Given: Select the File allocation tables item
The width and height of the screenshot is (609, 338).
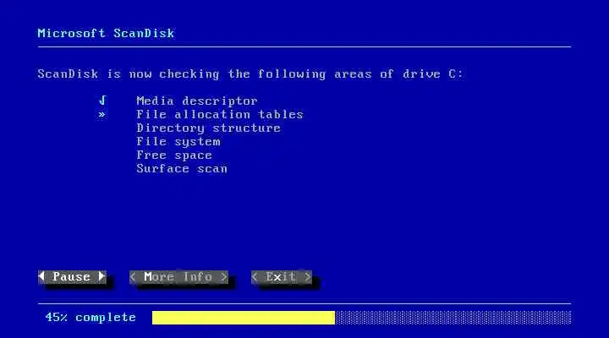Looking at the screenshot, I should pyautogui.click(x=220, y=114).
